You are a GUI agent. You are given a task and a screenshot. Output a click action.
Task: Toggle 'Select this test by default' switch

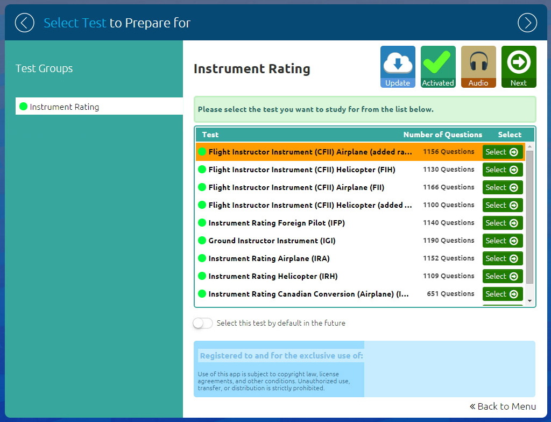pyautogui.click(x=203, y=323)
